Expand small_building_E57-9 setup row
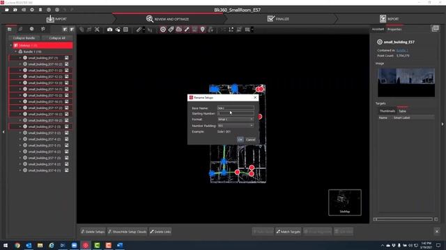The image size is (446, 250). 20,170
